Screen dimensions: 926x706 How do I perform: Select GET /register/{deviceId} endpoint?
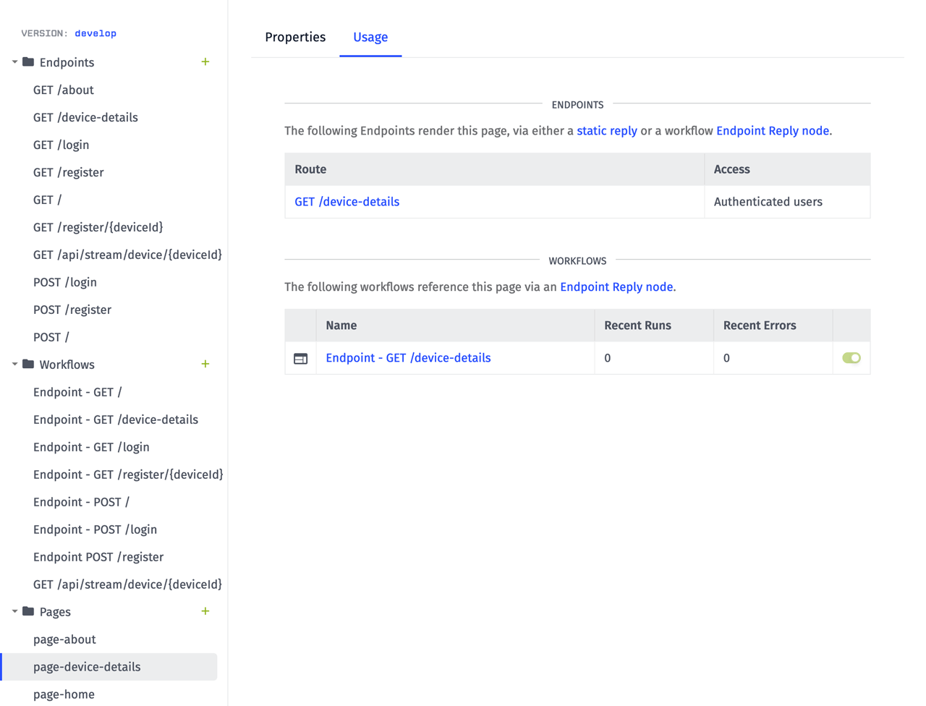[x=98, y=228]
